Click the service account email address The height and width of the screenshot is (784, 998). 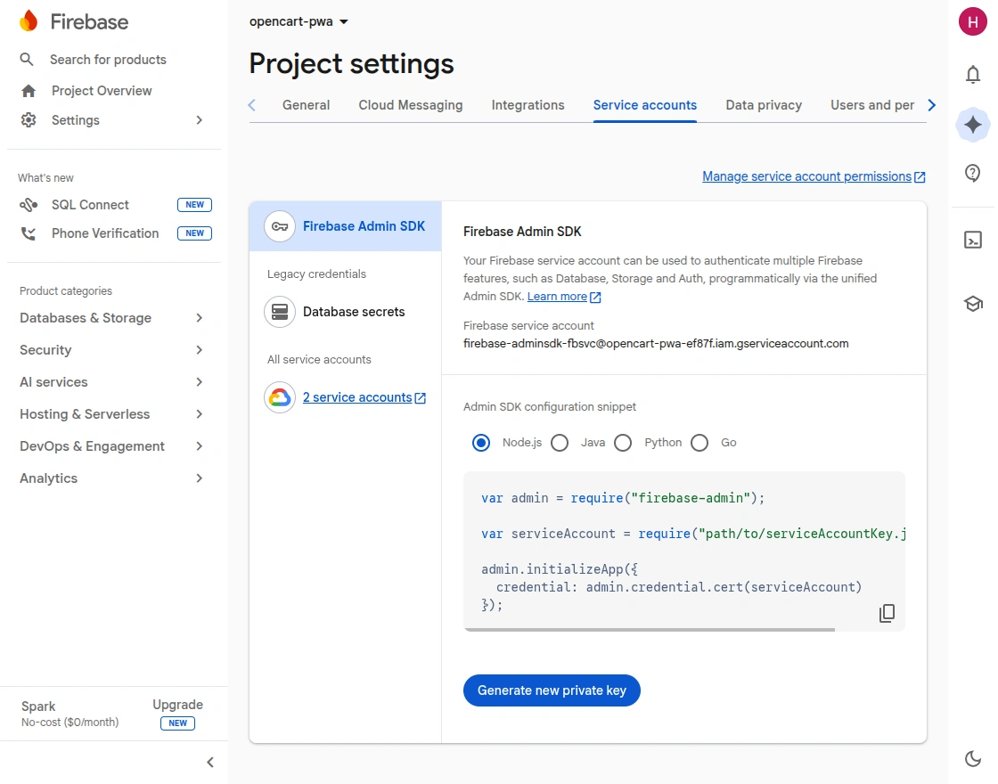pos(656,344)
